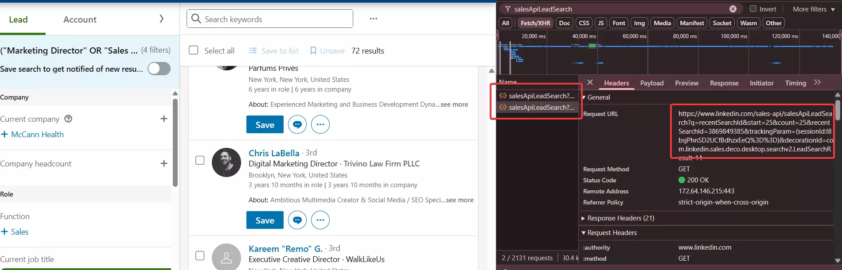The height and width of the screenshot is (270, 842).
Task: Open Chris LaBella's profile link
Action: 274,153
